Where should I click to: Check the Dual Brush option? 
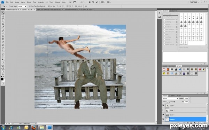164,27
